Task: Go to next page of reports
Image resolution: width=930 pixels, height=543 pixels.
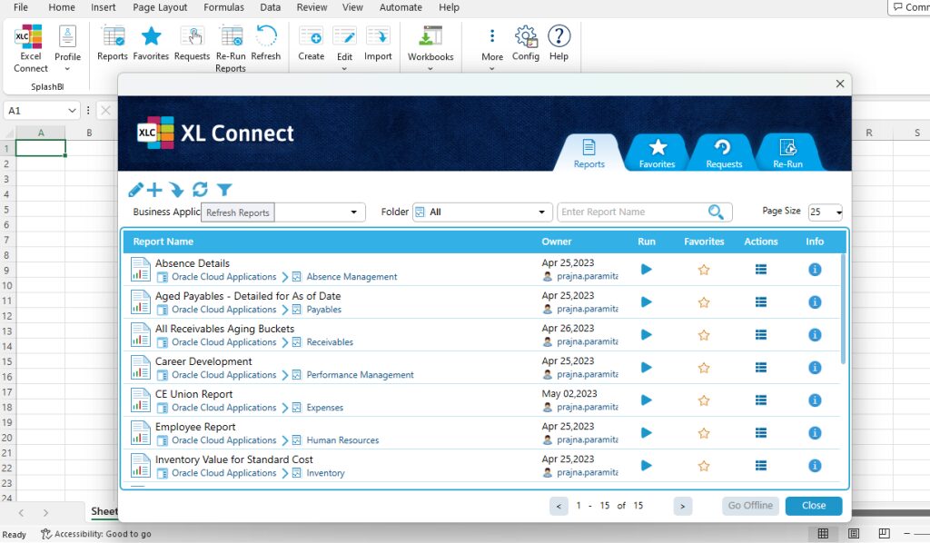Action: pos(682,506)
